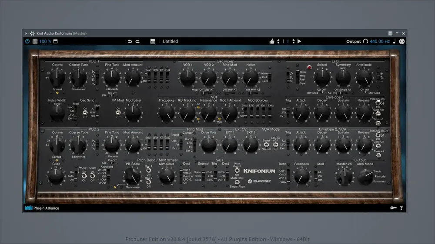
Task: Click the LFO Slow/Med/Fast/Sync speed range switch
Action: pyautogui.click(x=298, y=77)
